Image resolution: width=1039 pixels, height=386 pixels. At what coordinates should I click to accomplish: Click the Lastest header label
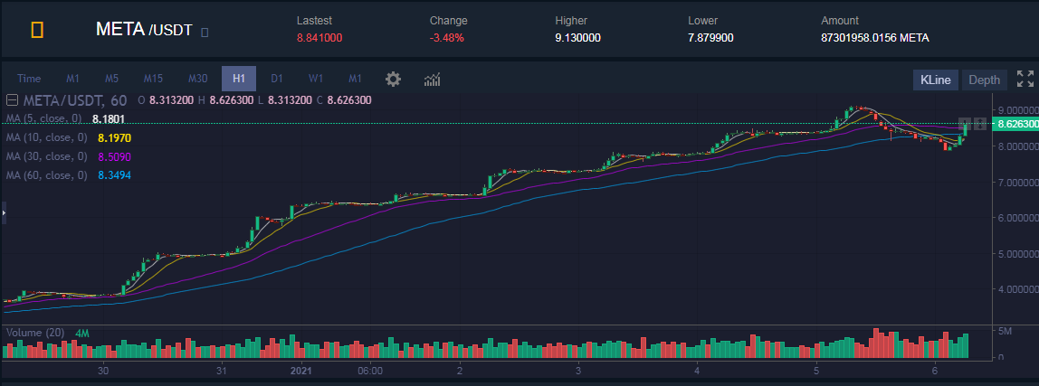pyautogui.click(x=314, y=21)
